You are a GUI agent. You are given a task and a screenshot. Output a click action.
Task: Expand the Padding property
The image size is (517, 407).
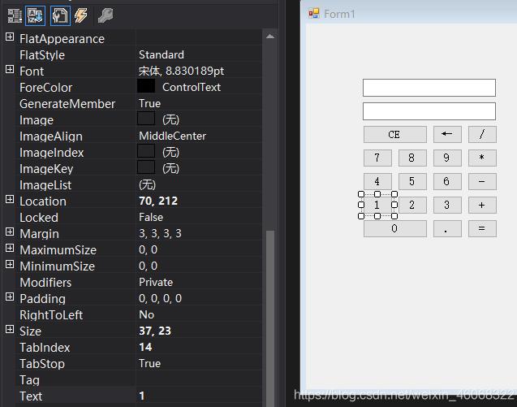click(10, 297)
